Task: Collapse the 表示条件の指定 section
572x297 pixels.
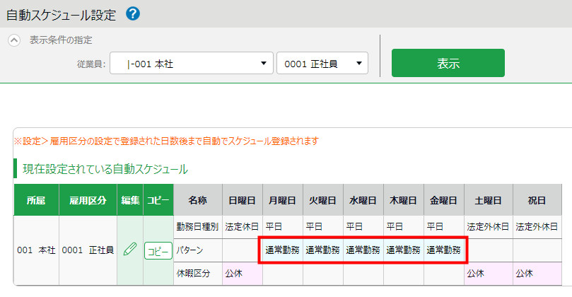Action: coord(14,40)
